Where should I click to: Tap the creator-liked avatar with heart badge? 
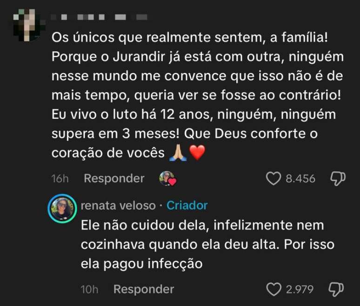(x=167, y=178)
